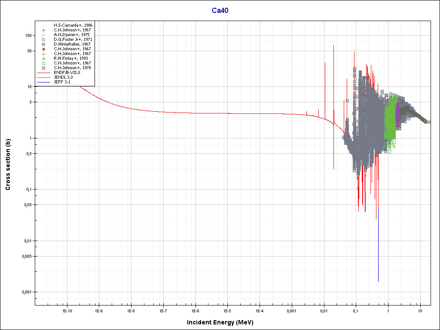Click the purple plus marker in legend

click(x=43, y=30)
